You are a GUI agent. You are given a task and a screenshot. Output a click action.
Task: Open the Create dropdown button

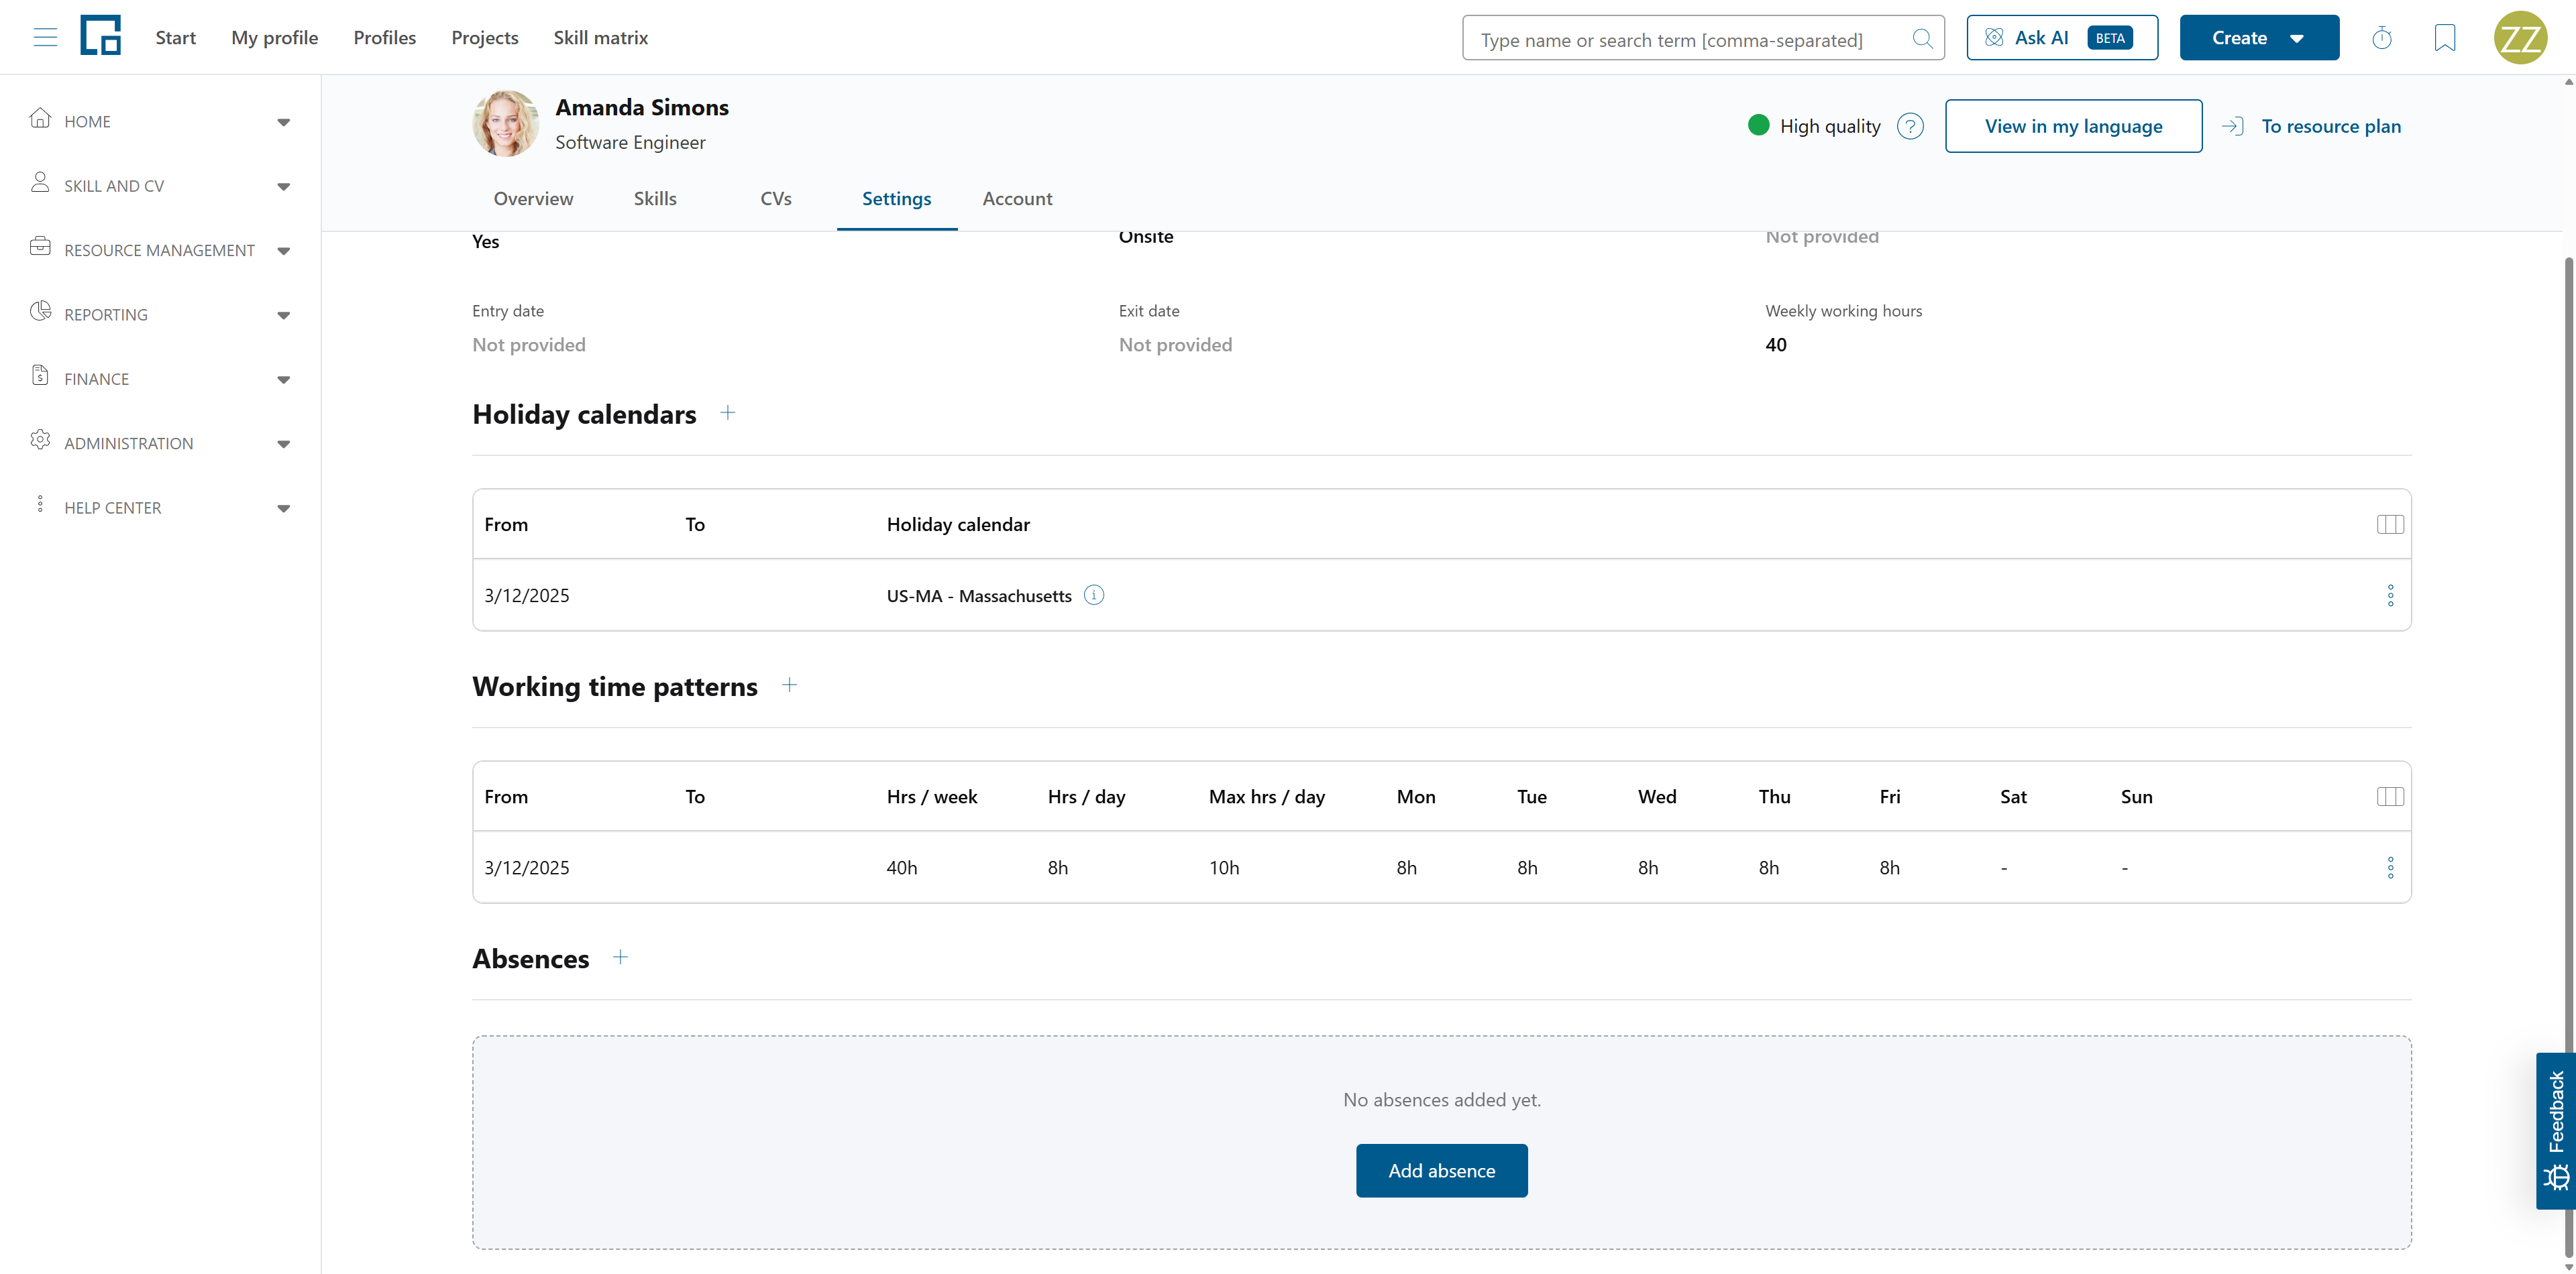point(2259,38)
